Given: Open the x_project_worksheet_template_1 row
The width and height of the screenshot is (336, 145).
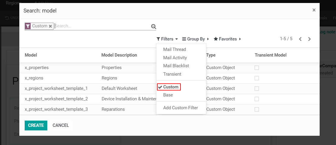Looking at the screenshot, I should tap(56, 88).
